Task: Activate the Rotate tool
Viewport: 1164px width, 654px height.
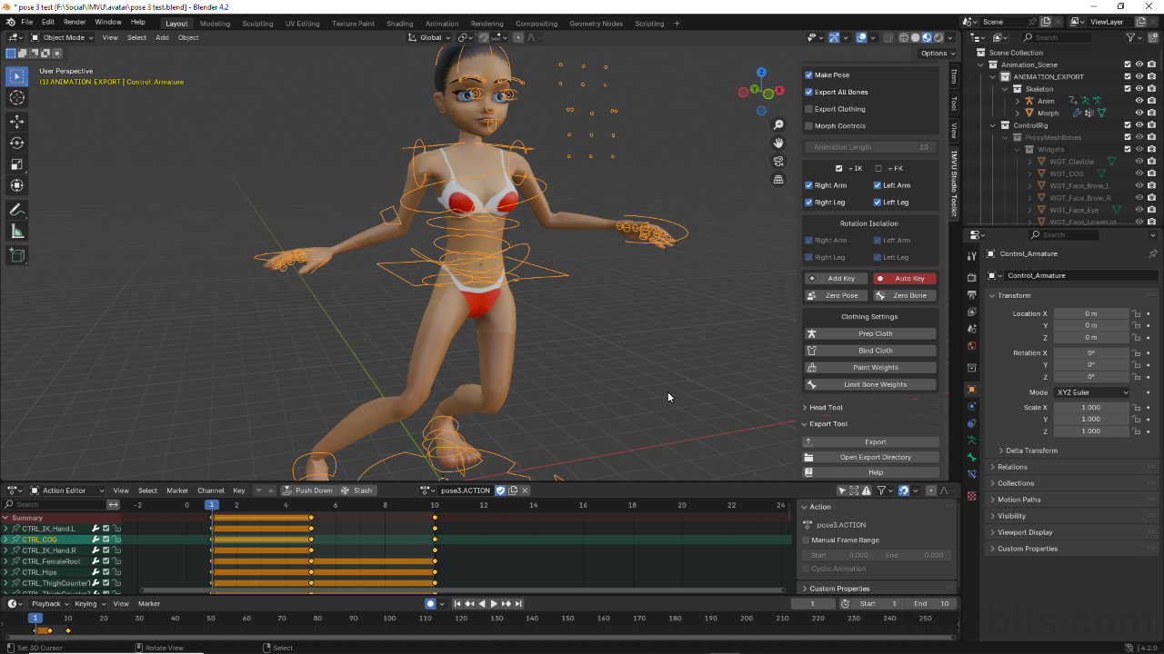Action: pos(17,143)
